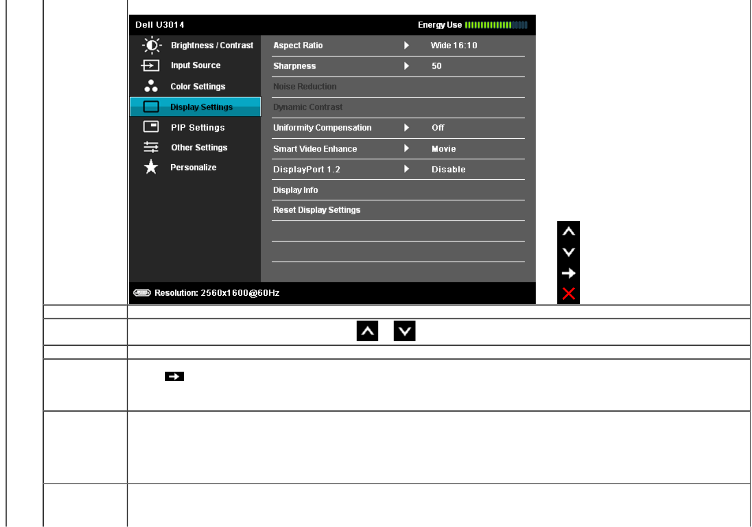
Task: Select the highlighted Display Settings menu
Action: [195, 107]
